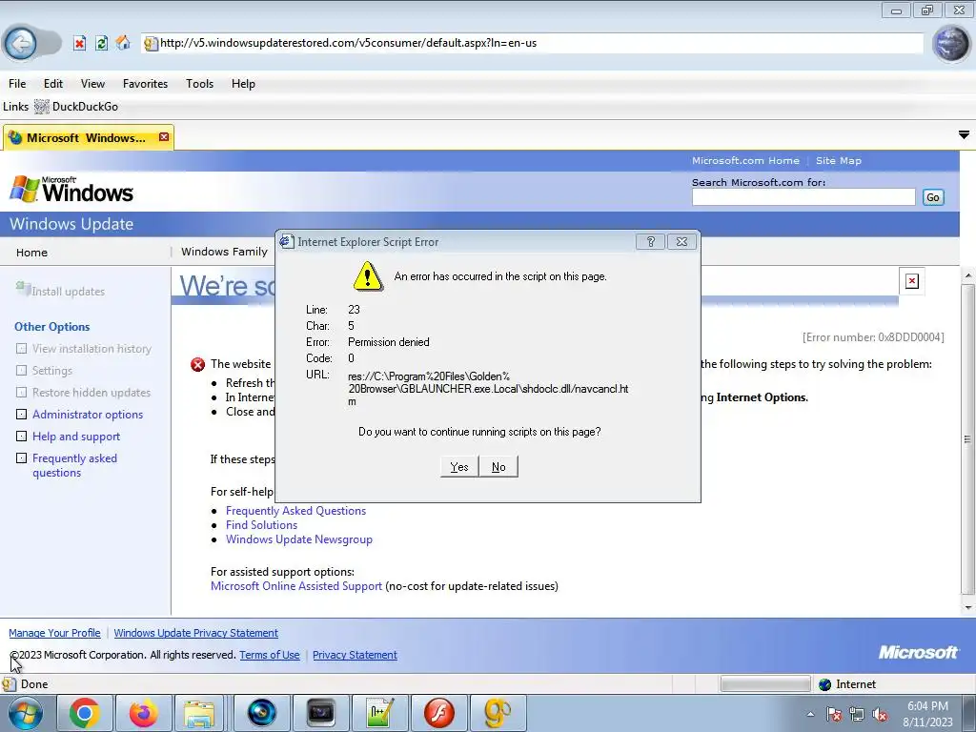Image resolution: width=976 pixels, height=732 pixels.
Task: Click into Search Microsoft.com field
Action: (803, 197)
